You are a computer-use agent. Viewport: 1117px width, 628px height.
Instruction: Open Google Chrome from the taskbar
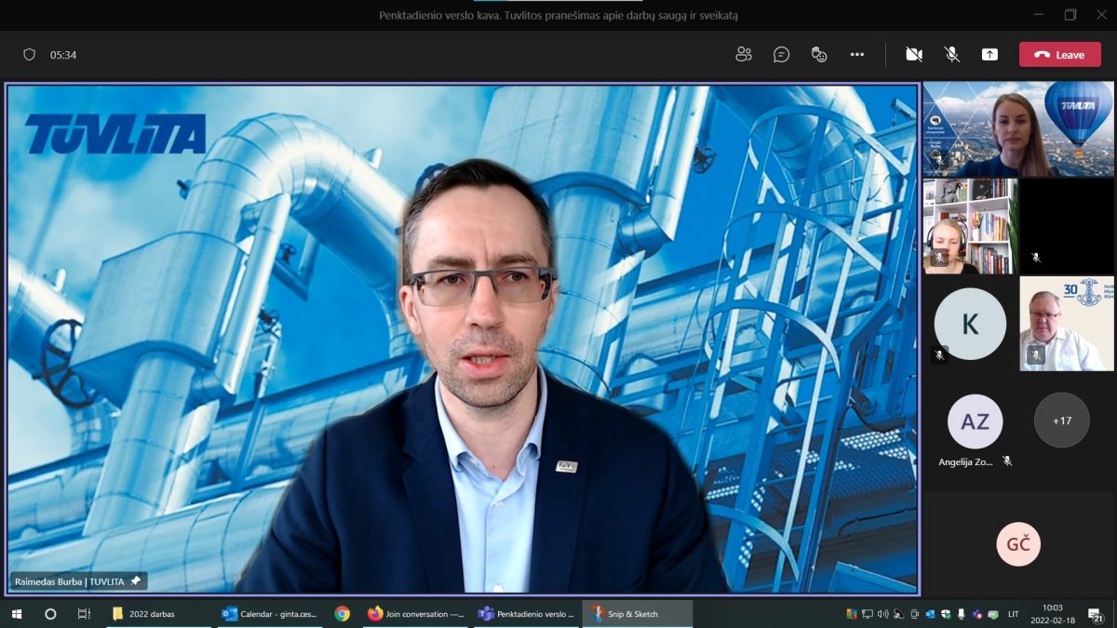[343, 614]
